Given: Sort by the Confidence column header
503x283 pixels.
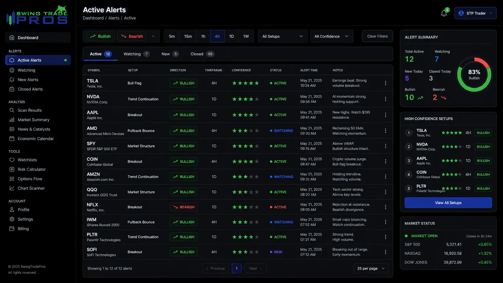Looking at the screenshot, I should click(241, 70).
